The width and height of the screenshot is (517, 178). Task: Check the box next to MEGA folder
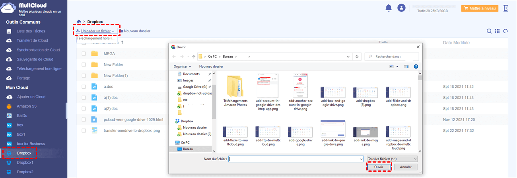click(84, 53)
